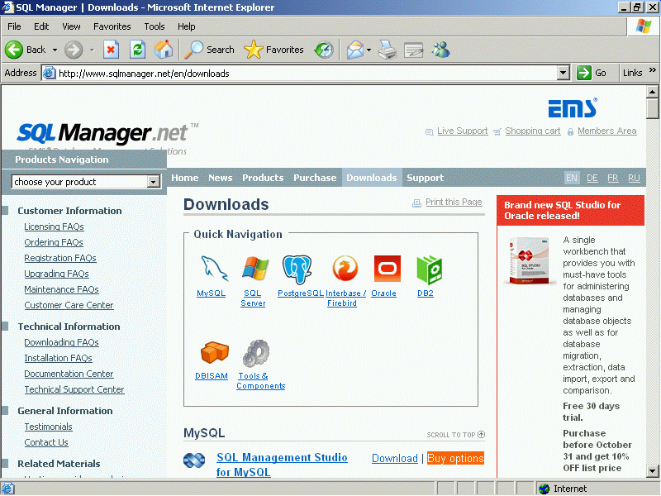Open the History toolbar icon
The width and height of the screenshot is (661, 496).
[x=324, y=50]
